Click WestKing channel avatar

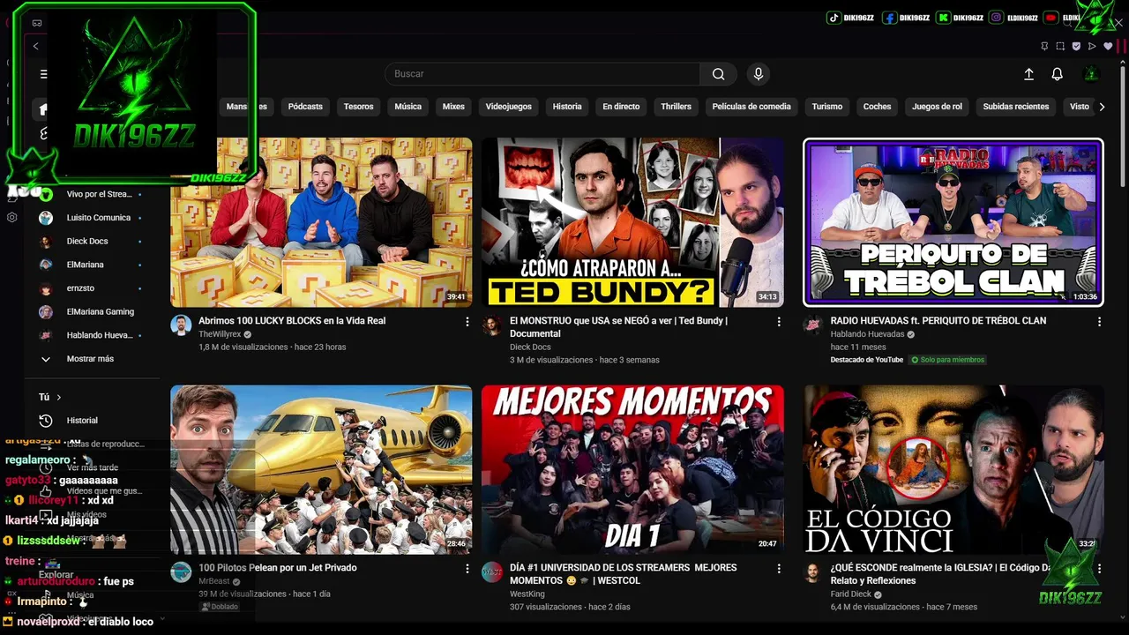(x=492, y=572)
